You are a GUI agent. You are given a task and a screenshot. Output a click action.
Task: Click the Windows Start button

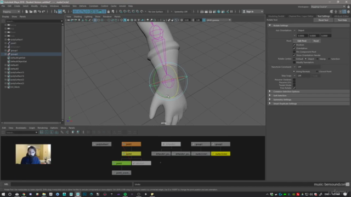click(x=3, y=194)
